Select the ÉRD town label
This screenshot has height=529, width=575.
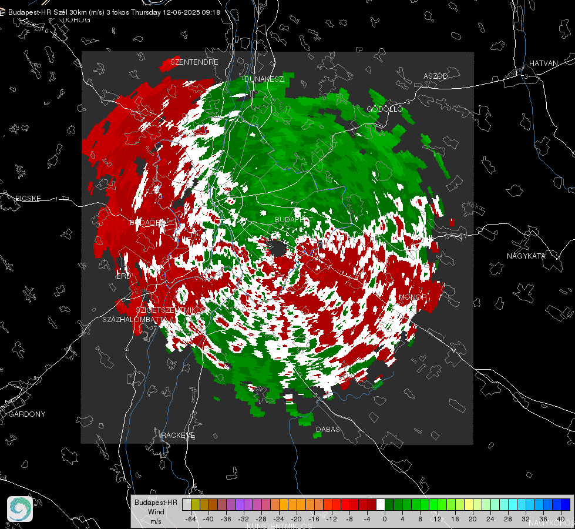[x=123, y=276]
